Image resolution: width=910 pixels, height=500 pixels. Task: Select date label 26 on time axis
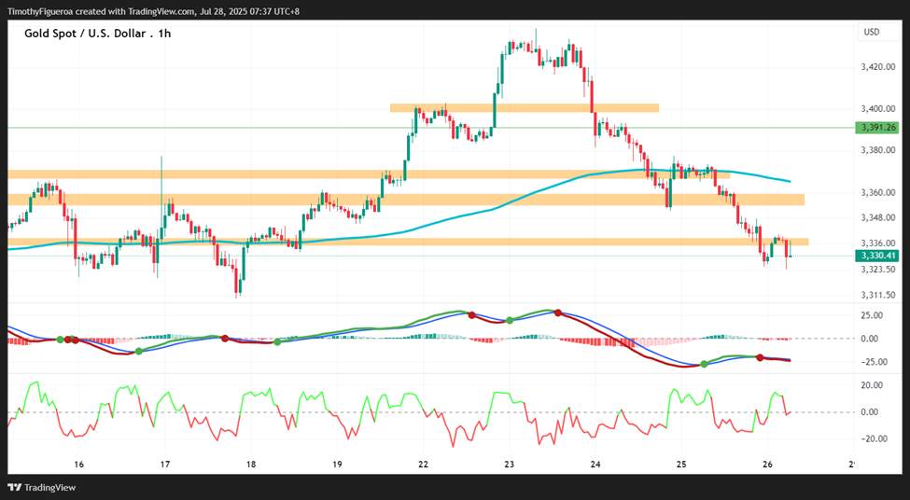point(767,465)
